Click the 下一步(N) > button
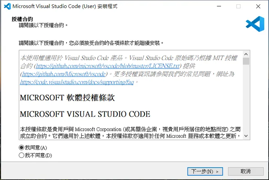Screen dimensions: 269x180 coord(205,171)
